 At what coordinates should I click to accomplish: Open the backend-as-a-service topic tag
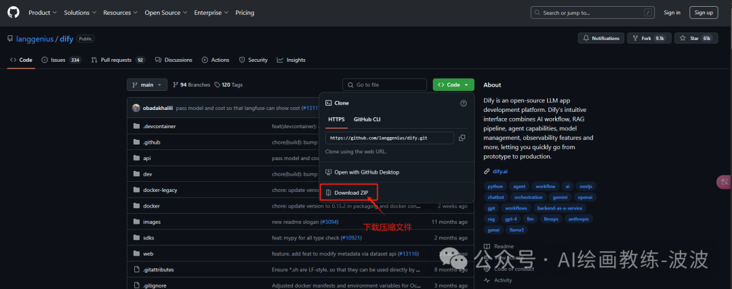(558, 208)
